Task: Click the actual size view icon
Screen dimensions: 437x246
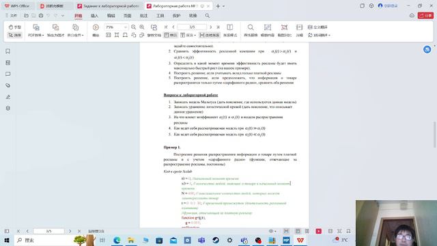Action: pyautogui.click(x=109, y=35)
